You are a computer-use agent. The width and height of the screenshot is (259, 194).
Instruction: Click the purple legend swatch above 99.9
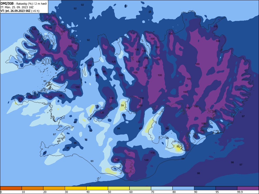click(248, 188)
